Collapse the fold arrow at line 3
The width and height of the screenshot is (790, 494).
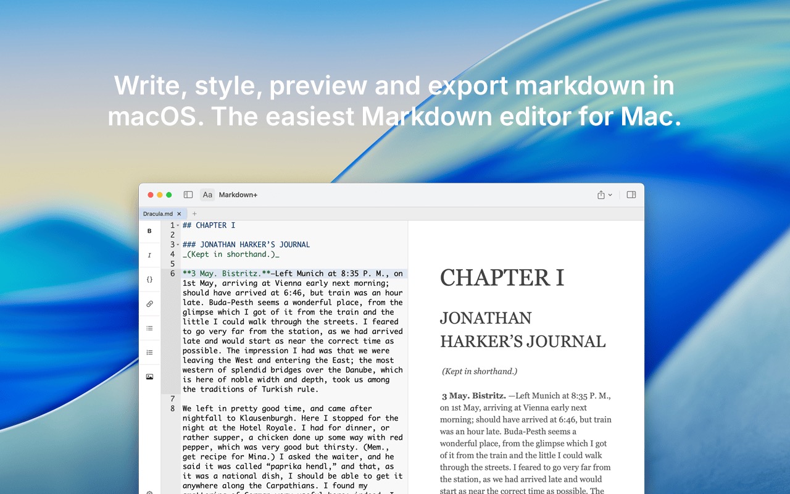178,245
